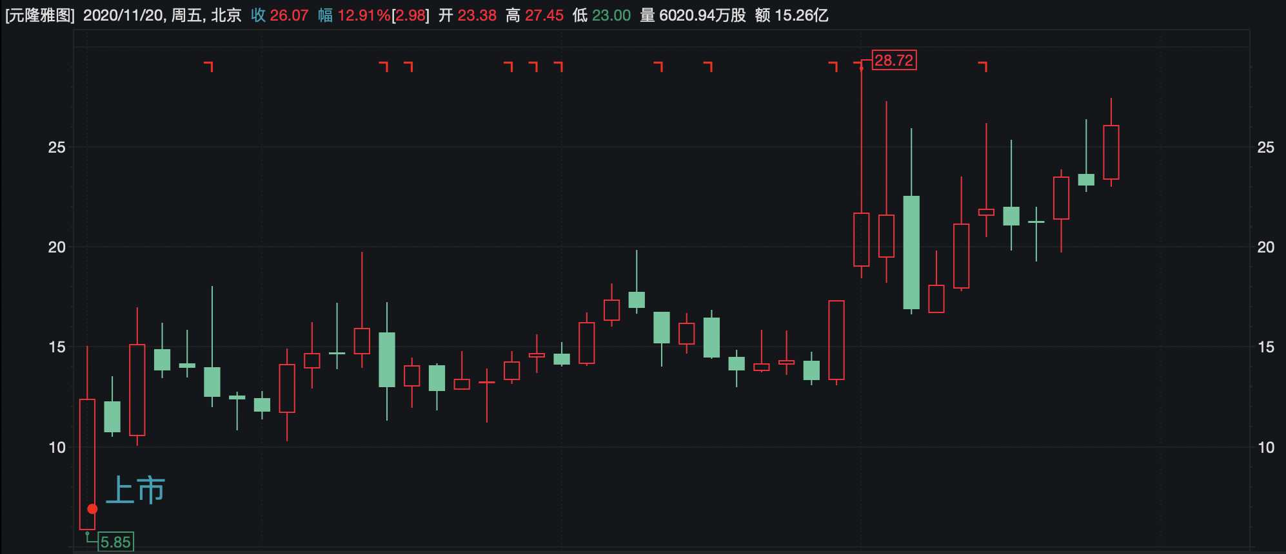Screen dimensions: 1286x554
Task: Click the closing price 收 26.07
Action: 280,15
